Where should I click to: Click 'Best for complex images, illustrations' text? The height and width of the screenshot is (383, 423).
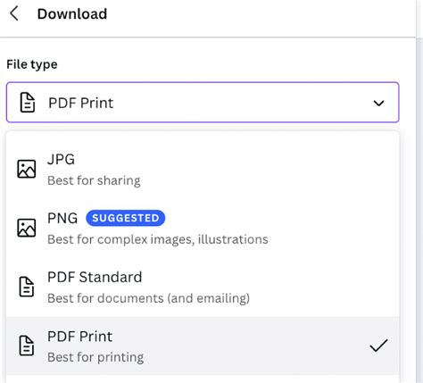tap(158, 239)
